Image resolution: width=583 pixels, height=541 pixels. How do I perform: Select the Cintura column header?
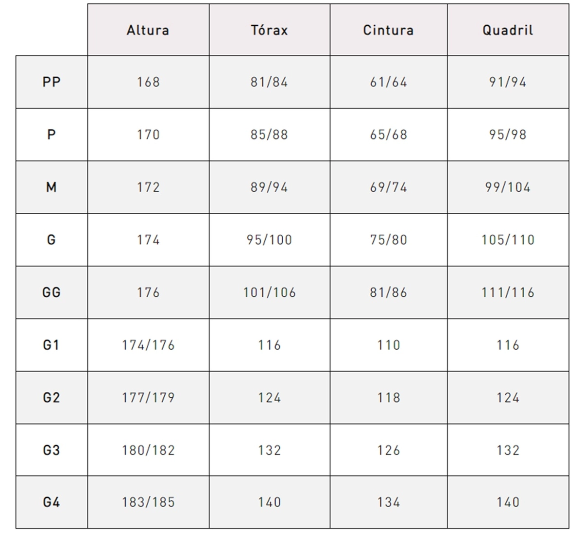(x=389, y=30)
